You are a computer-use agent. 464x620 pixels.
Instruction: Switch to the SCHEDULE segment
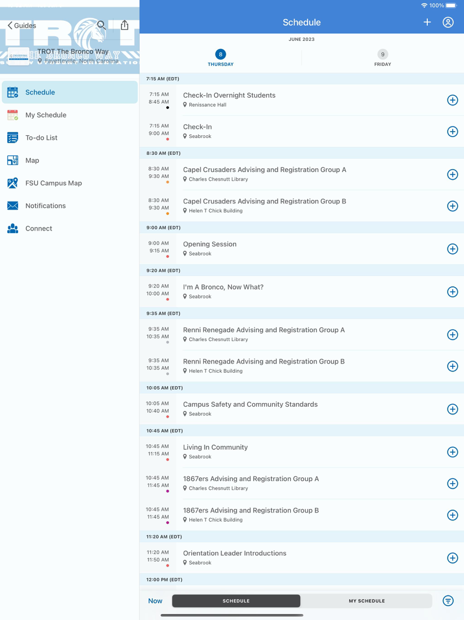coord(236,601)
